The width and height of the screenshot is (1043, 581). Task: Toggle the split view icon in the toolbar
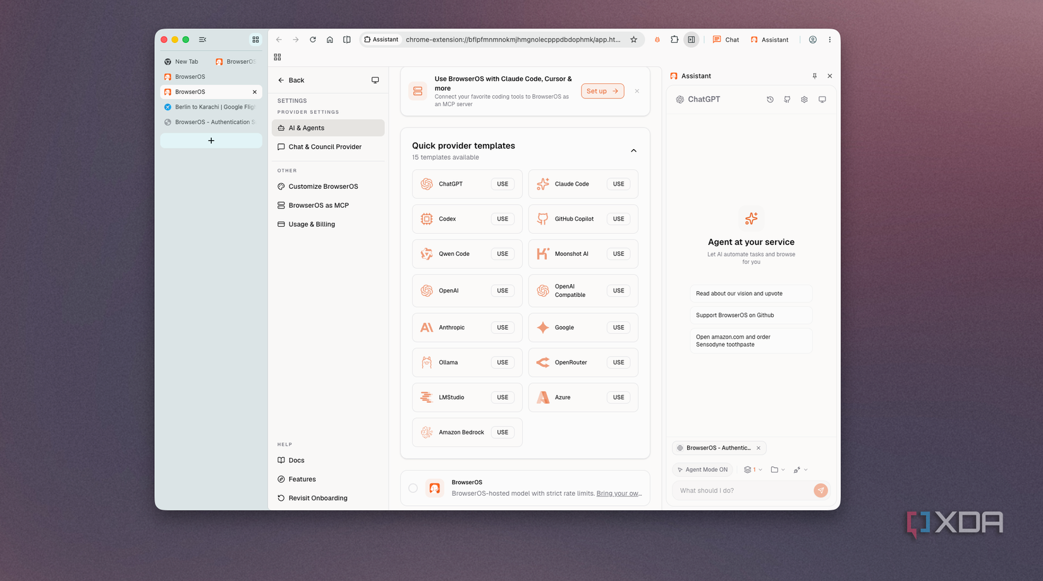pos(347,40)
